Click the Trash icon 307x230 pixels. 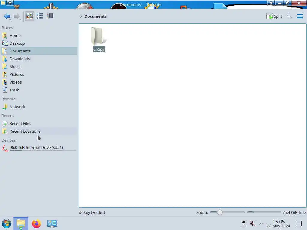point(5,90)
